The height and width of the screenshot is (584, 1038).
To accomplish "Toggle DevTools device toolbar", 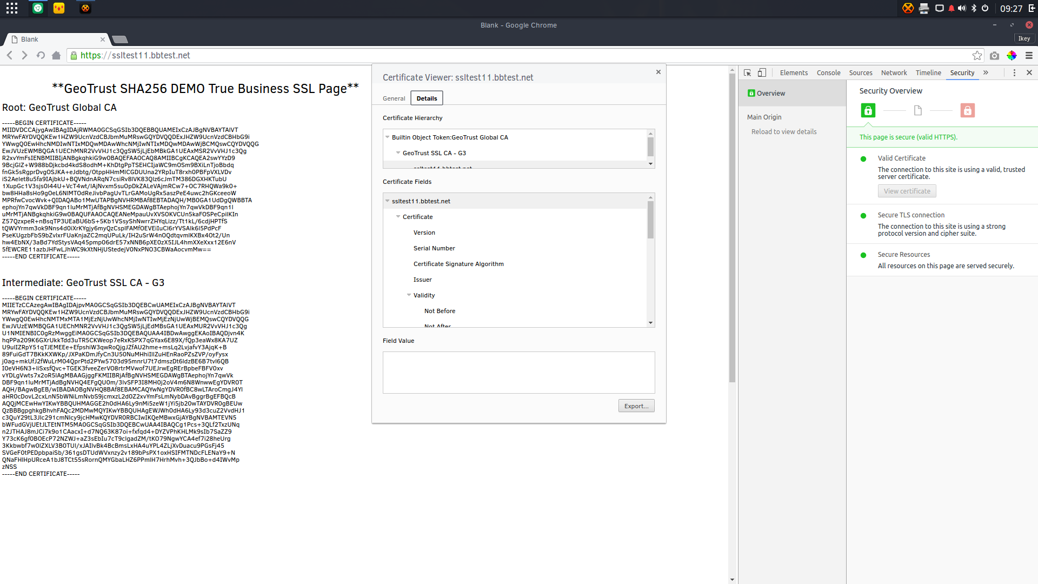I will pyautogui.click(x=762, y=72).
